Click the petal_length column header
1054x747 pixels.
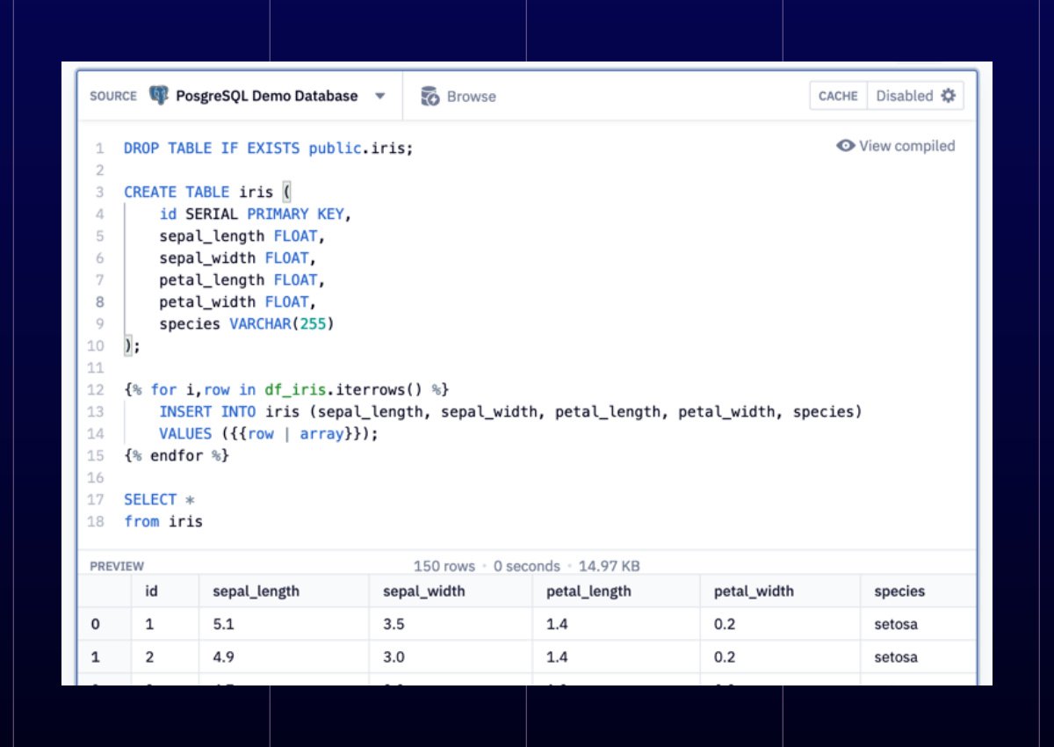(x=588, y=591)
